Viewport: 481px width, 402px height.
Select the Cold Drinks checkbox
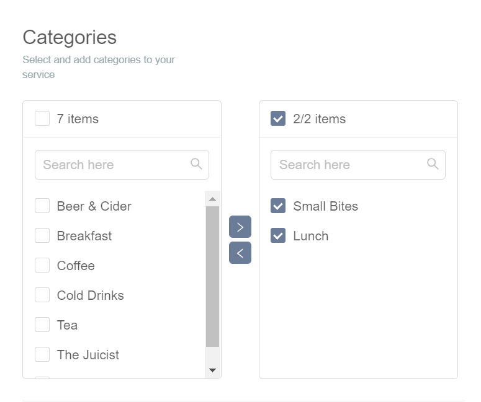click(42, 295)
